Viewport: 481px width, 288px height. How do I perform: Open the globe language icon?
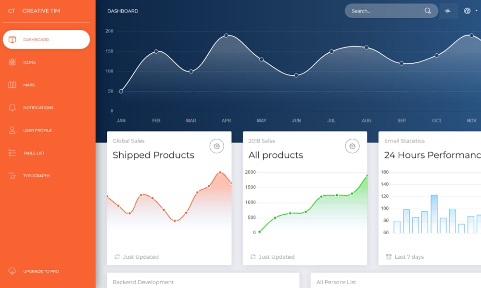(x=466, y=10)
